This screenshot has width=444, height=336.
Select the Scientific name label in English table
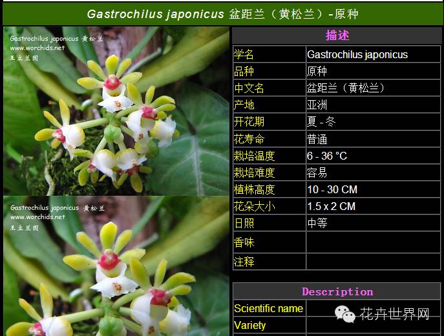pyautogui.click(x=268, y=309)
